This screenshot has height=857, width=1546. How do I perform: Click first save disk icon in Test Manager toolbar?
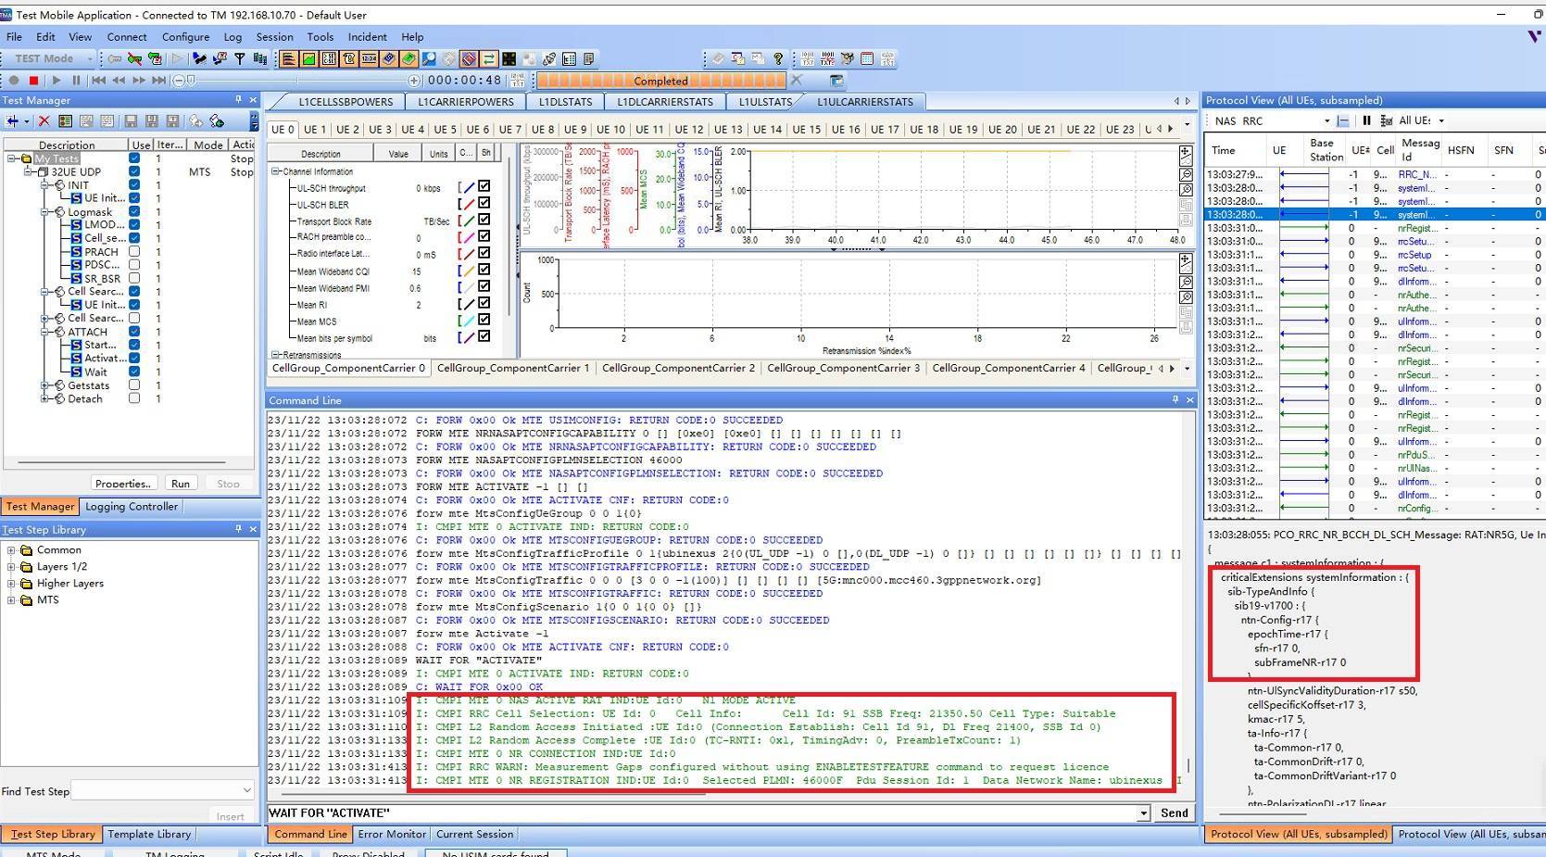(131, 120)
